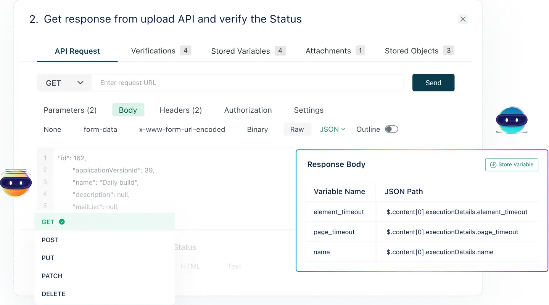Screen dimensions: 549x305
Task: Click the Enter request URL field
Action: (248, 83)
